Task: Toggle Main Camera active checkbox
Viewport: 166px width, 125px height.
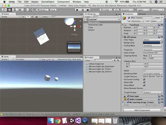Action: tap(129, 18)
